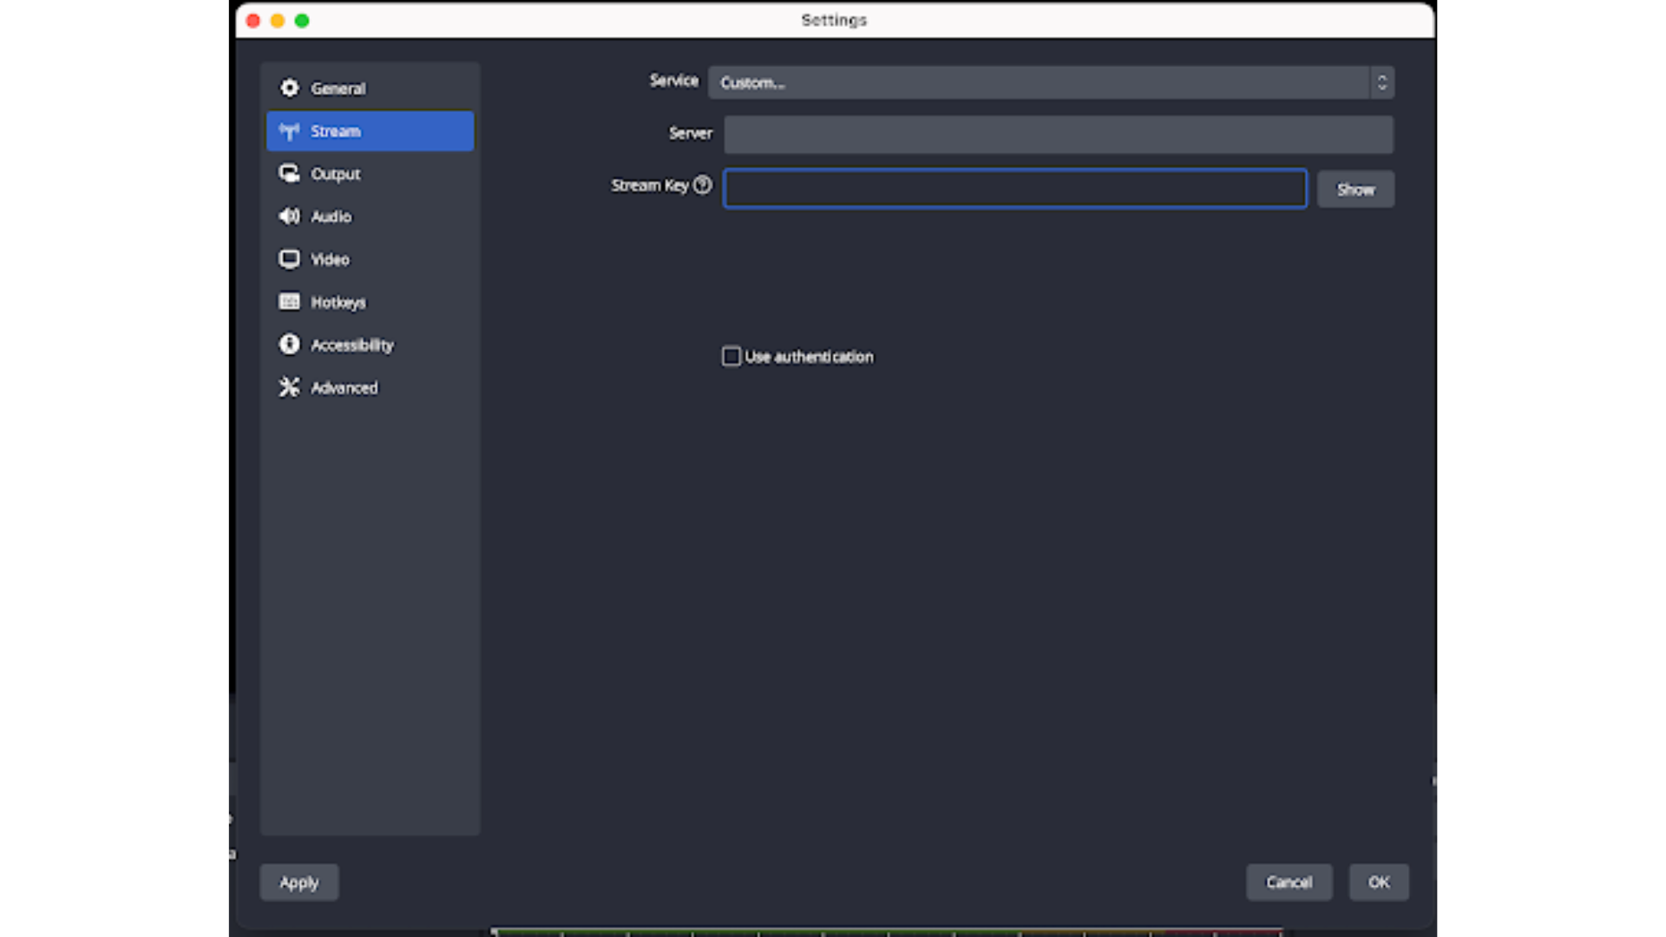The width and height of the screenshot is (1666, 937).
Task: Go to the Advanced settings section
Action: tap(344, 388)
